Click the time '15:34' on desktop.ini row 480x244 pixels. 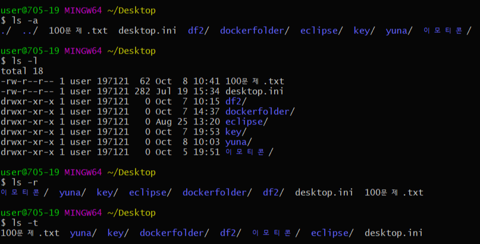206,91
